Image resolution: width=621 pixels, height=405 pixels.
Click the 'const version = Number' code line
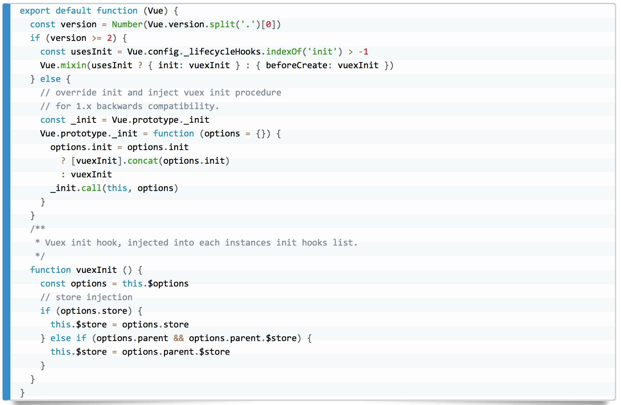tap(155, 24)
